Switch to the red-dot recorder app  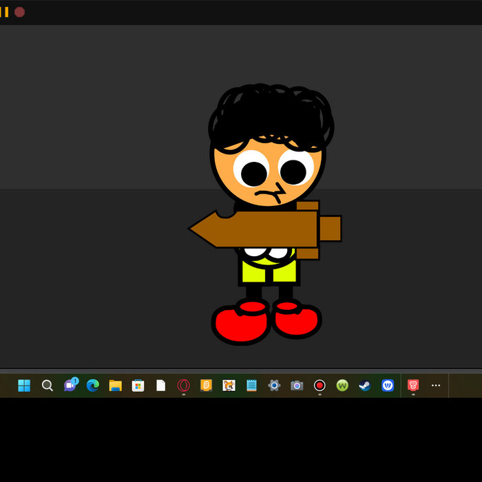click(x=319, y=386)
